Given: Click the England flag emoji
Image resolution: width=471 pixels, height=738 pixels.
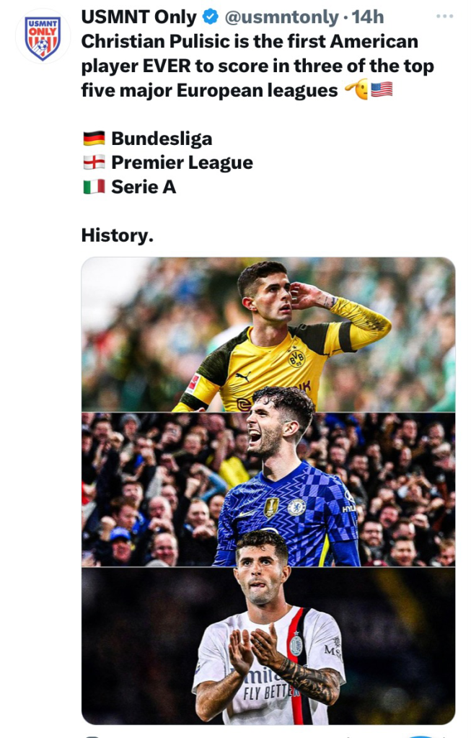Looking at the screenshot, I should pos(94,163).
